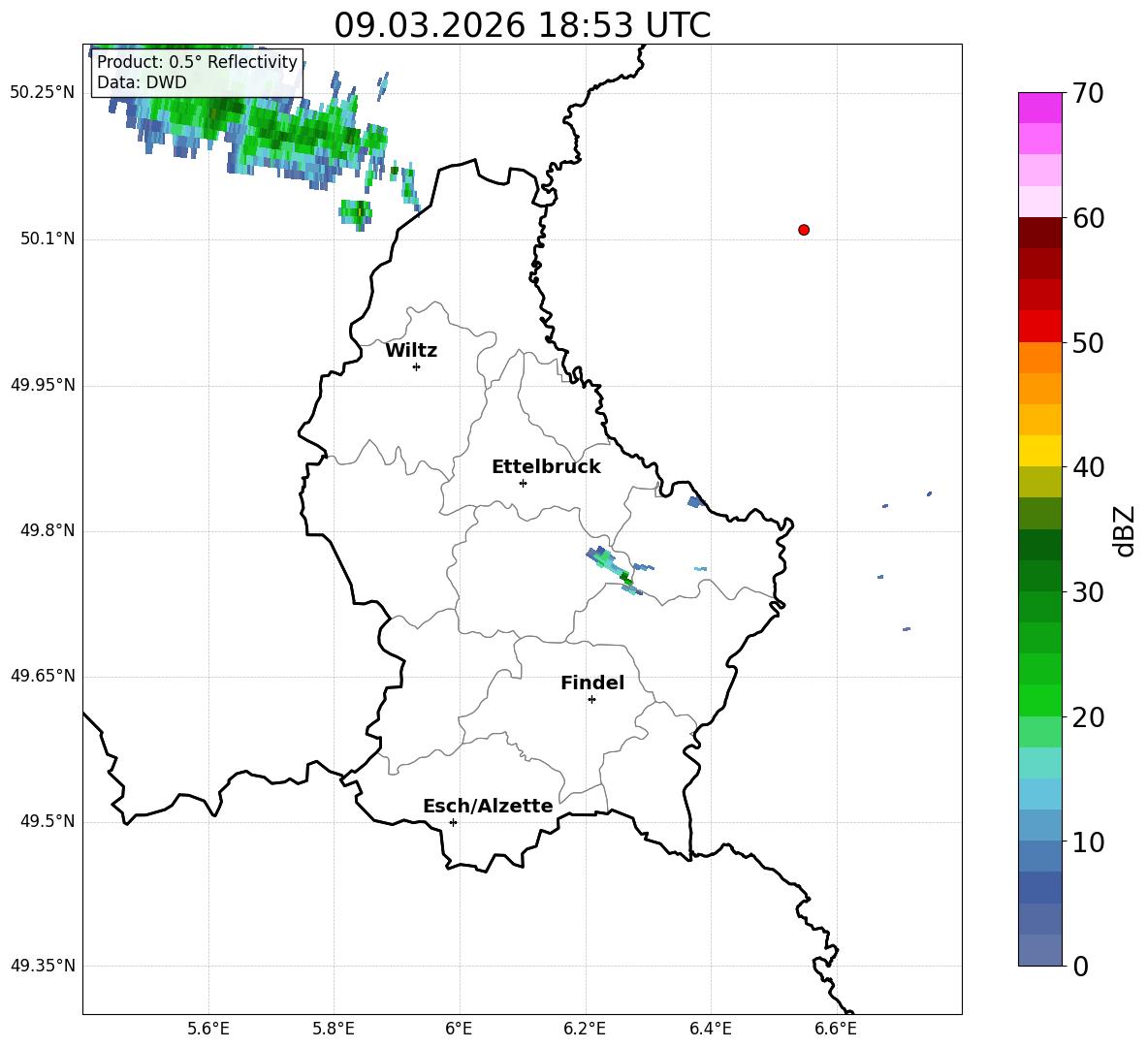Click the 6.4°E longitude label

pos(710,1029)
